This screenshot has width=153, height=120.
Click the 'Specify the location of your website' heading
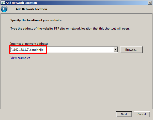(36, 20)
